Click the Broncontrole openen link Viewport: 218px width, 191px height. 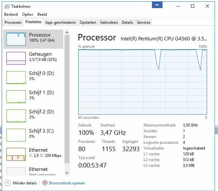[67, 183]
